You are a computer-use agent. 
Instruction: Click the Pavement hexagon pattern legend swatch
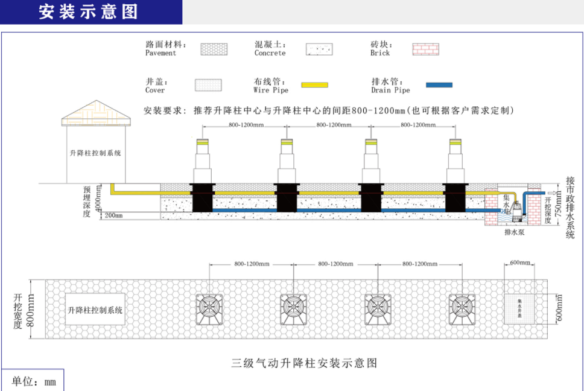[214, 49]
